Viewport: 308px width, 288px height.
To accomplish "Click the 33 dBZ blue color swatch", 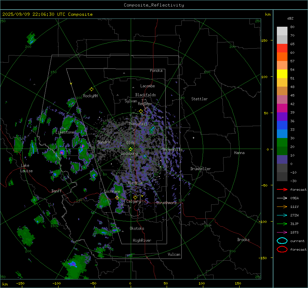I will pos(282,134).
